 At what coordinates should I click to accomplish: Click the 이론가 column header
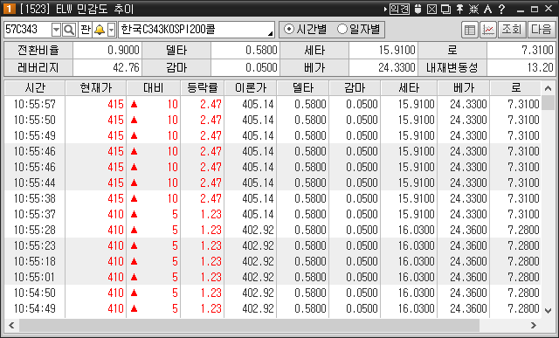click(x=251, y=88)
